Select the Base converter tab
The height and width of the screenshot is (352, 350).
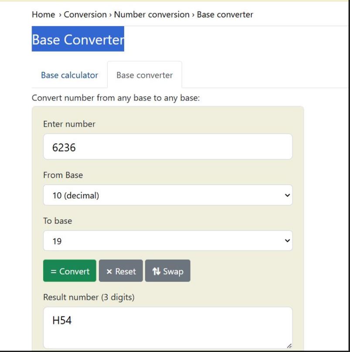click(x=144, y=75)
